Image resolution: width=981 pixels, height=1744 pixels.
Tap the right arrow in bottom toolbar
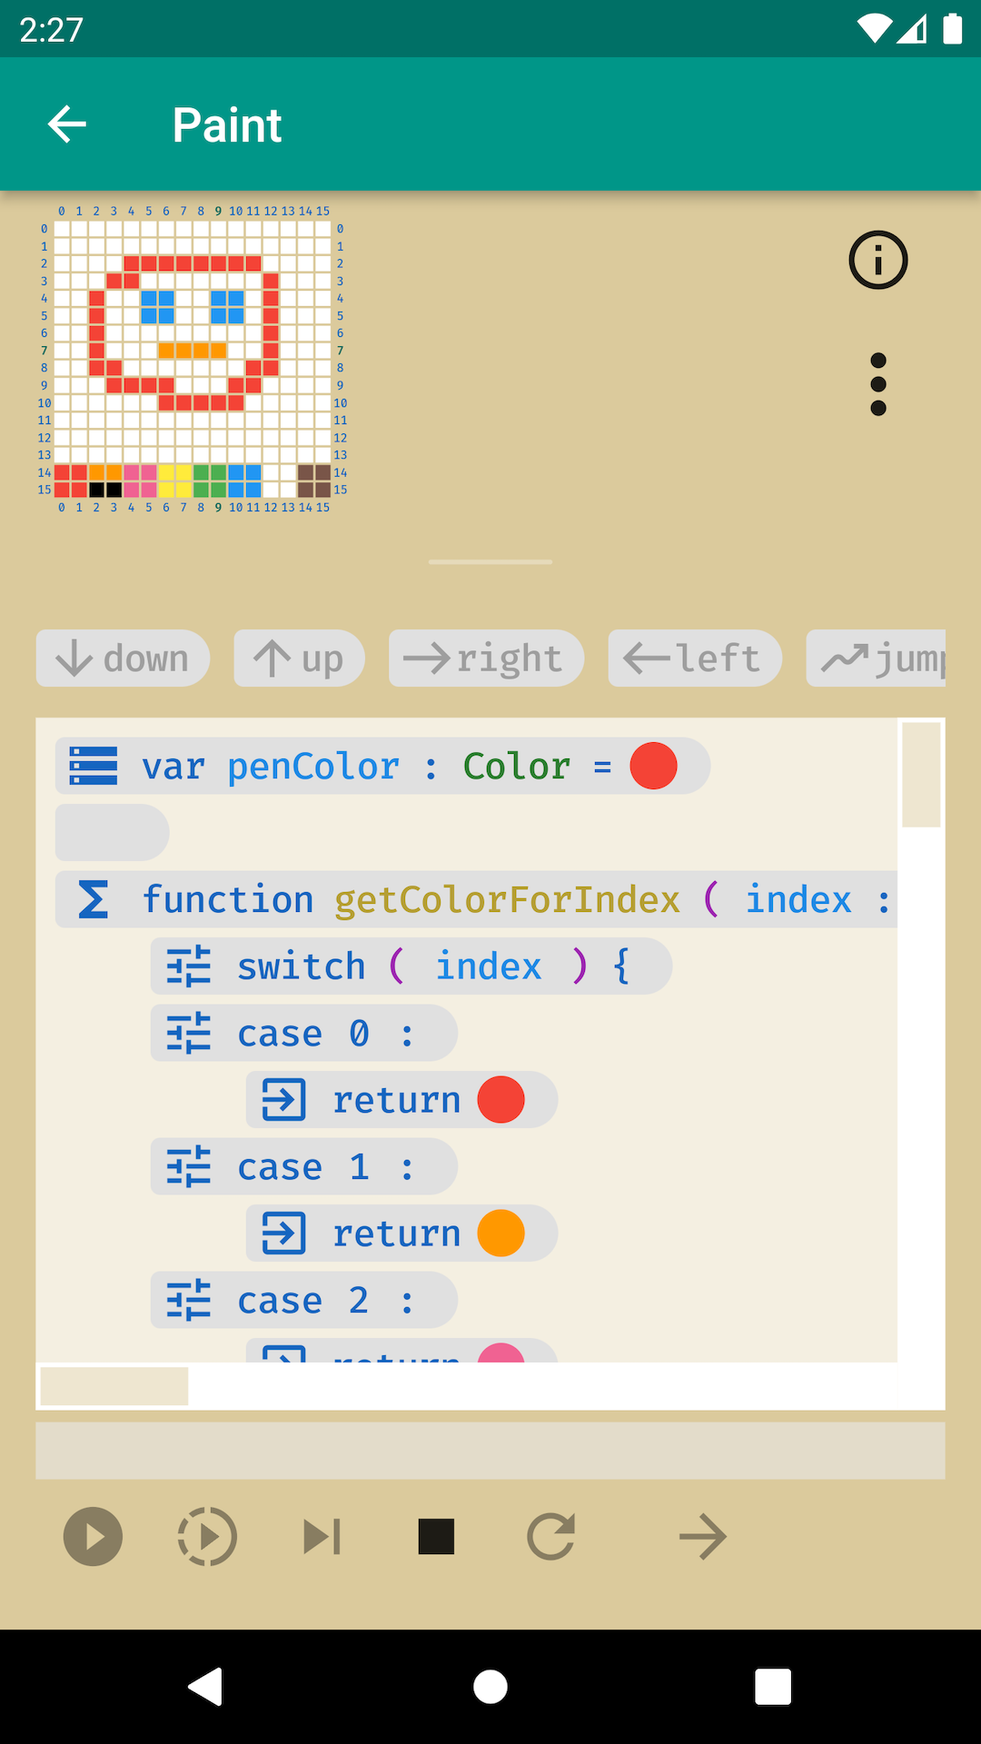(703, 1537)
